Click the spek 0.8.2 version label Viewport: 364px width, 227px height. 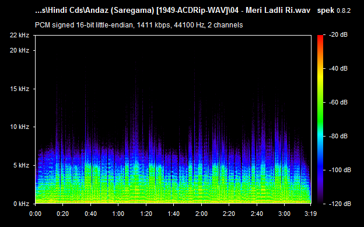point(334,11)
